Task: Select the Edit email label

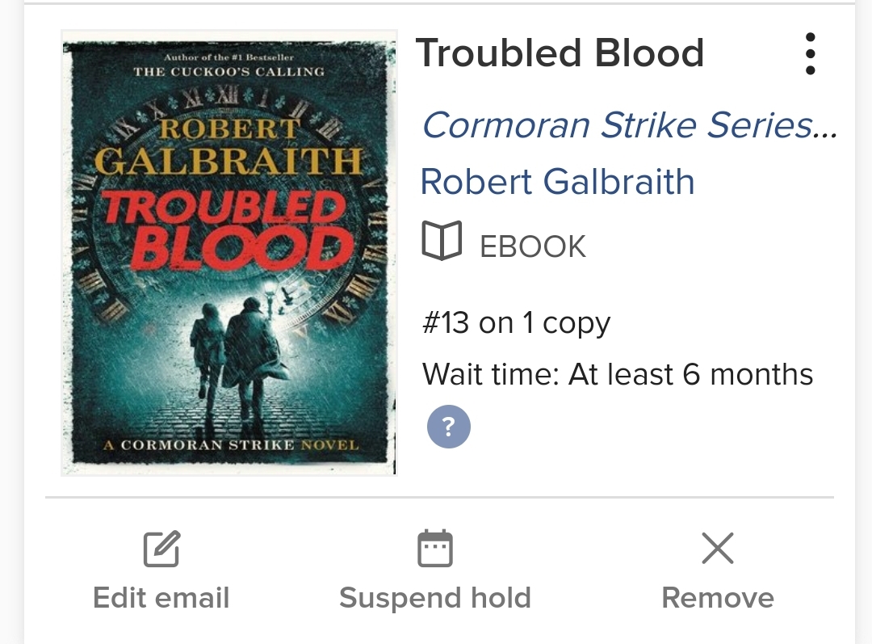Action: click(x=161, y=598)
